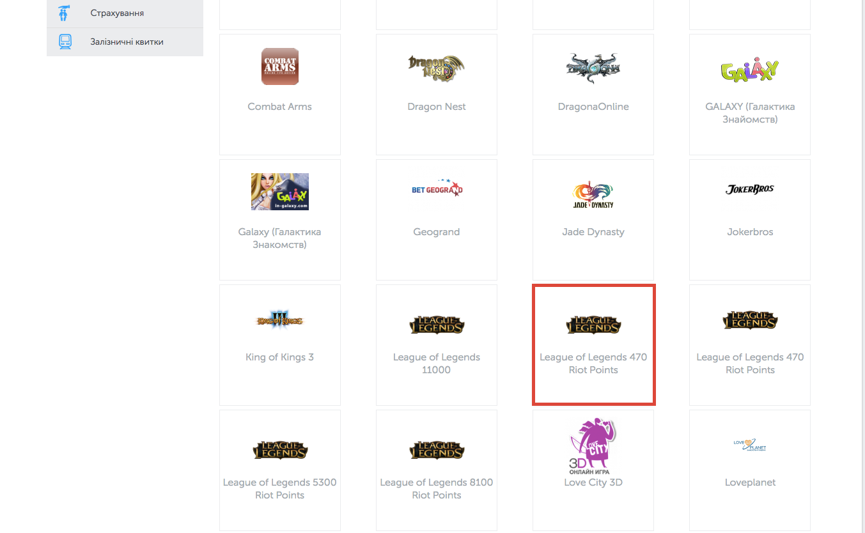The height and width of the screenshot is (533, 865).
Task: Choose the Geogrand text link
Action: pyautogui.click(x=437, y=232)
